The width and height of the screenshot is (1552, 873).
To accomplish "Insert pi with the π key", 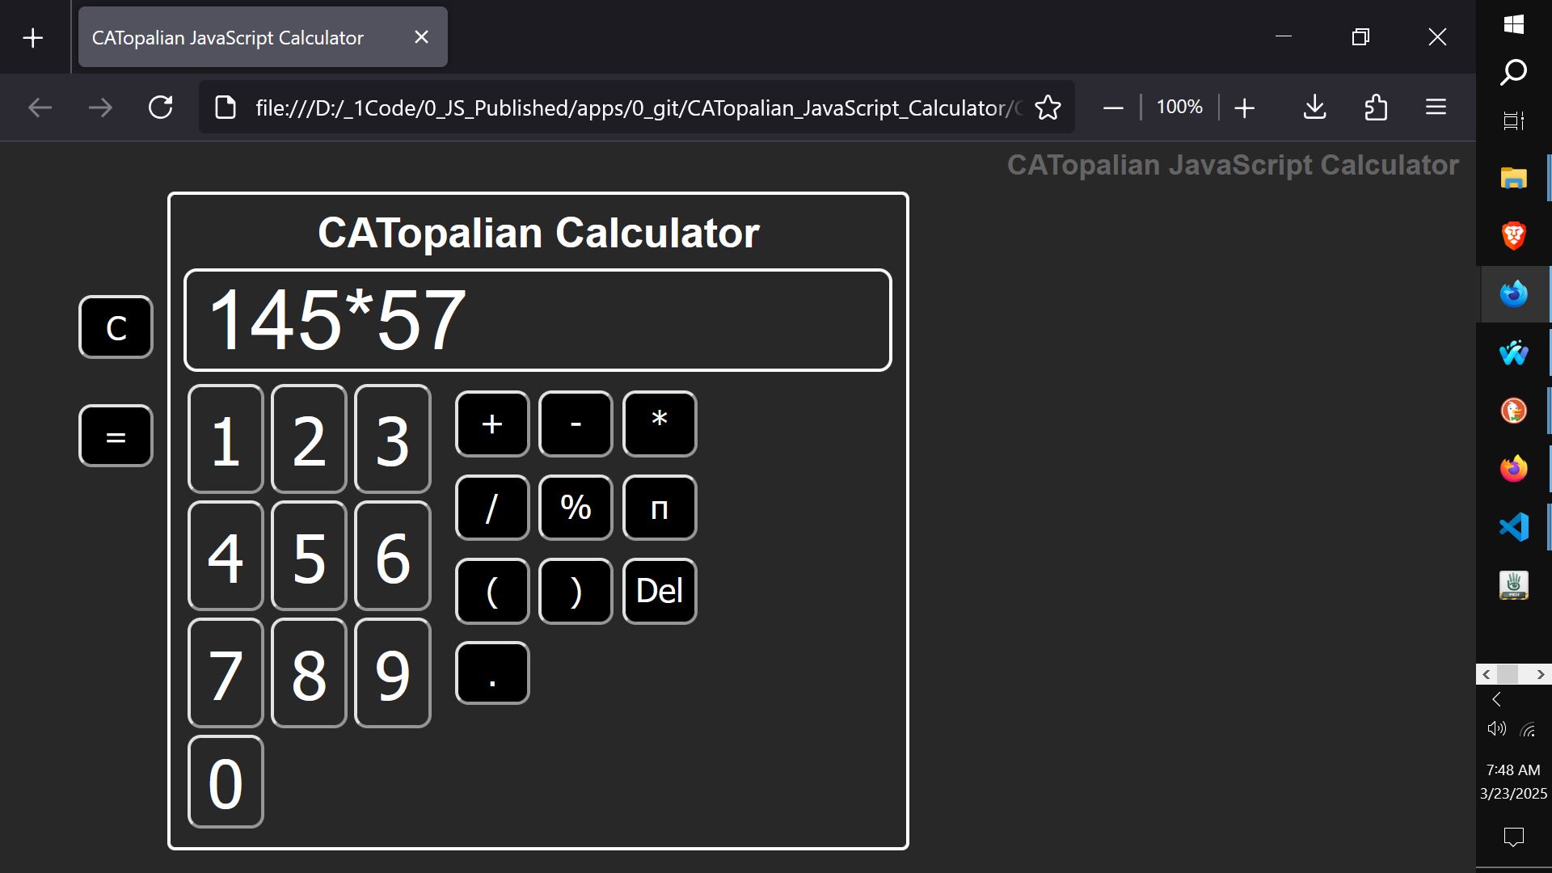I will click(x=660, y=508).
